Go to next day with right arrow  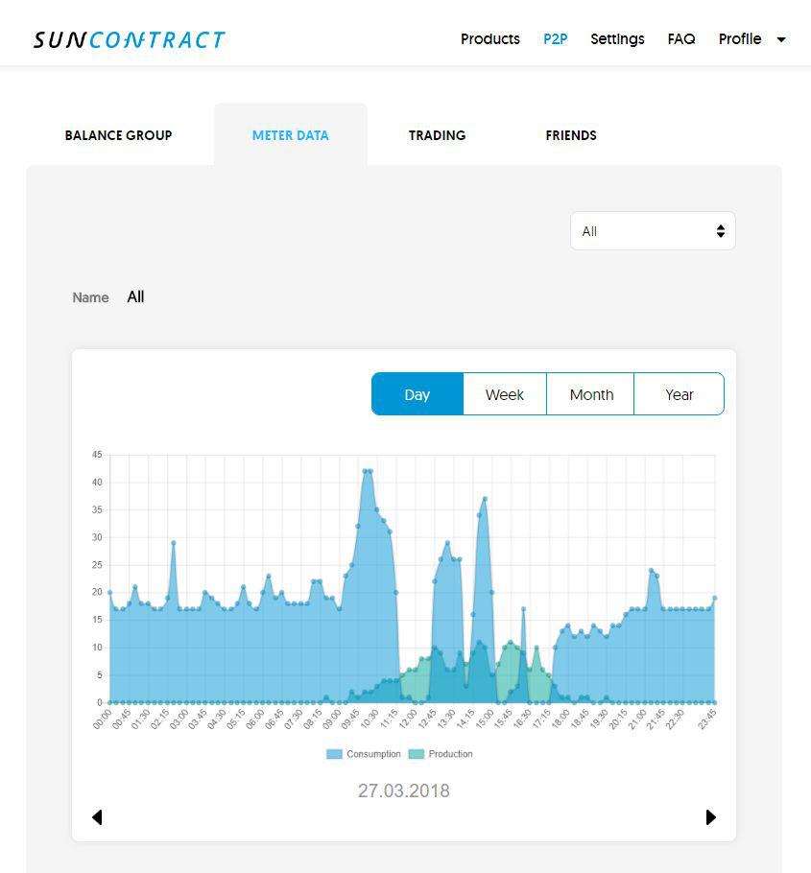click(711, 816)
